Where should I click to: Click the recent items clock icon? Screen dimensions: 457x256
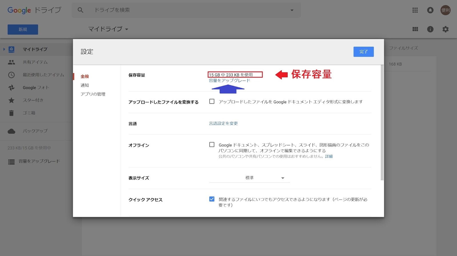click(x=11, y=75)
